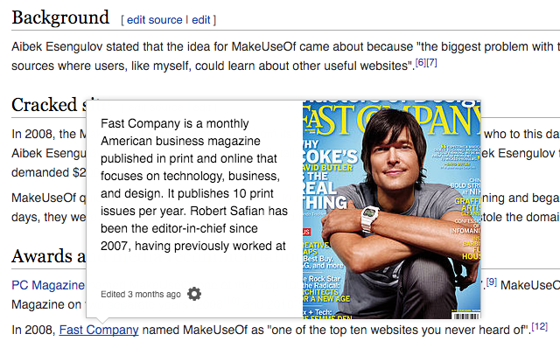Open reference [9] footnote
Screen dimensions: 560x348
tap(492, 282)
